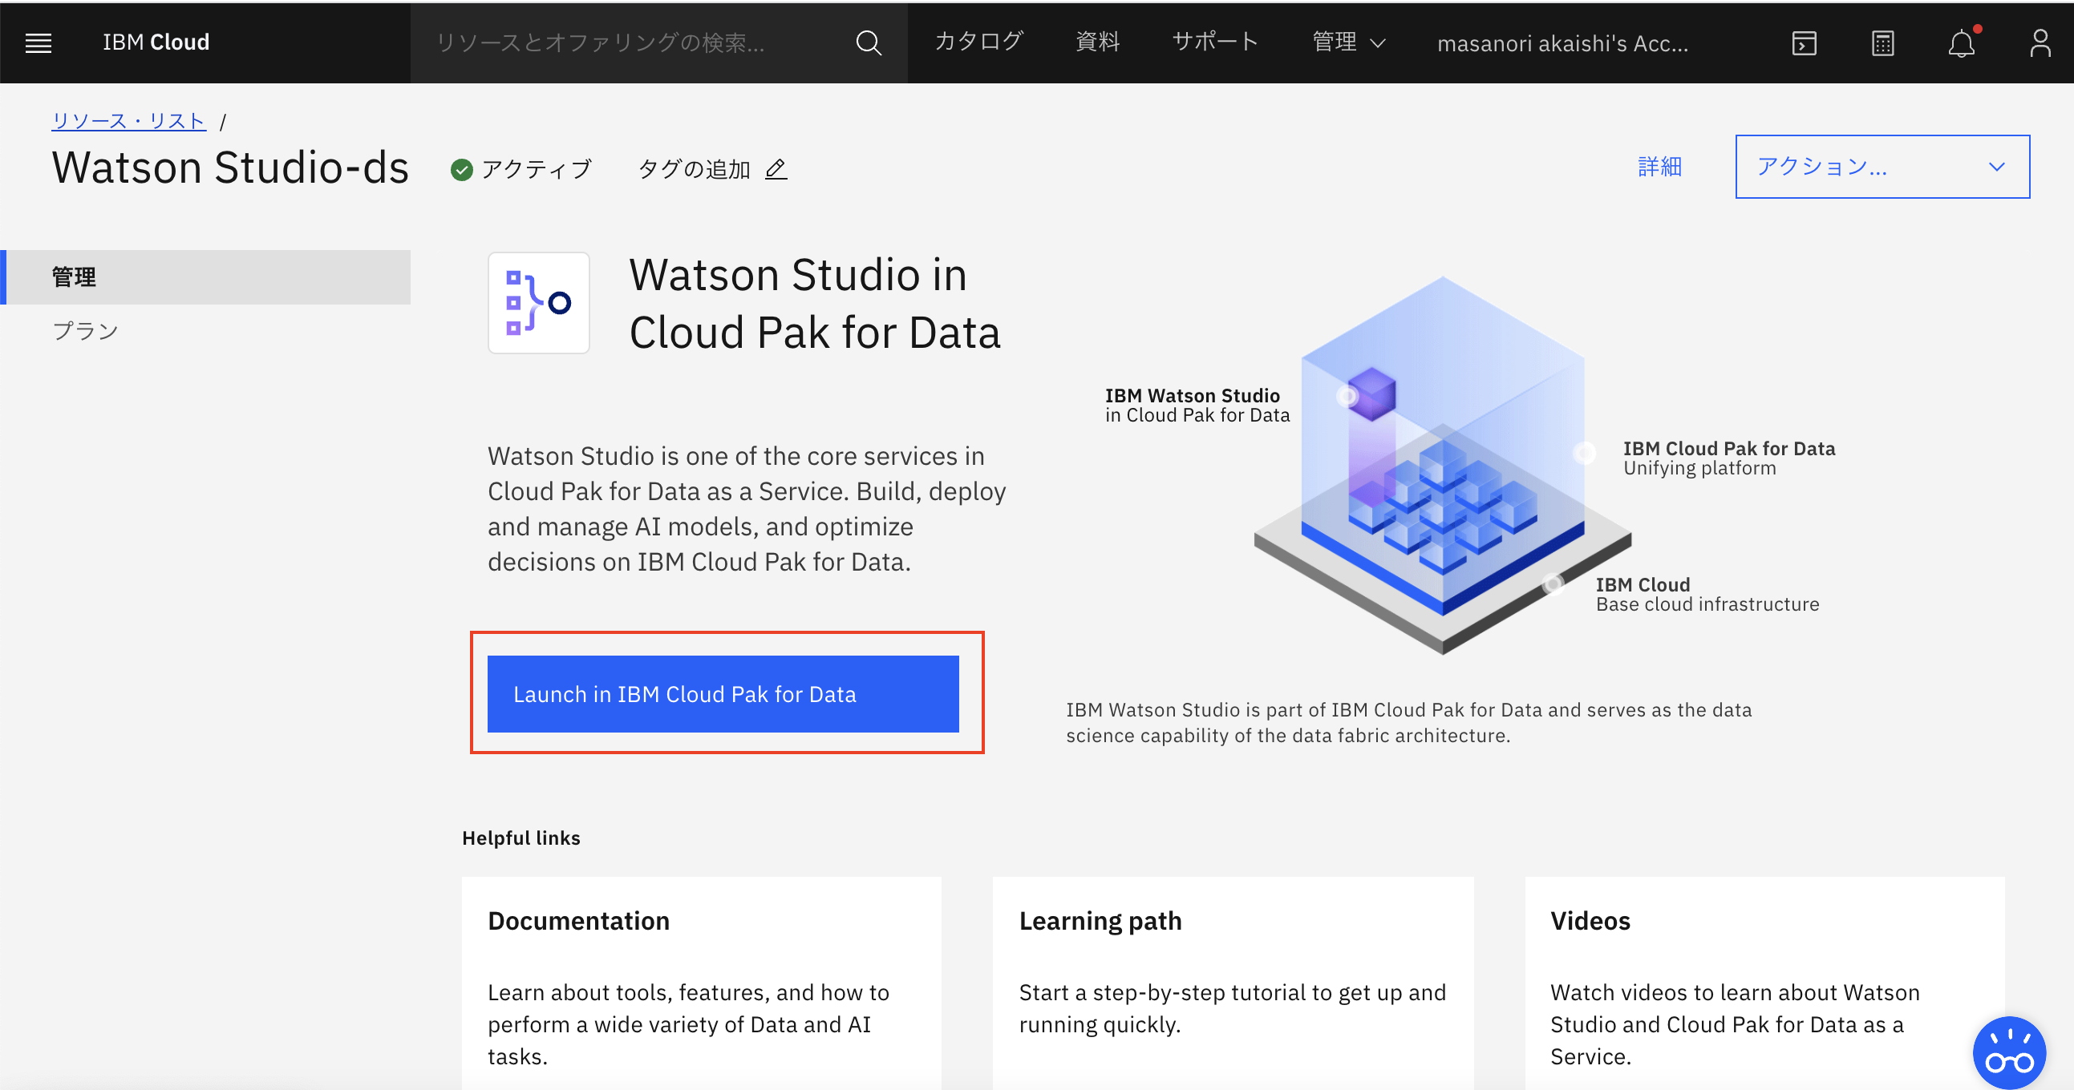Open the hamburger navigation menu
The image size is (2074, 1090).
click(x=38, y=42)
